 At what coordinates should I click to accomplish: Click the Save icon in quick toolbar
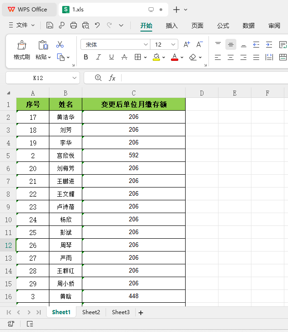(x=49, y=26)
